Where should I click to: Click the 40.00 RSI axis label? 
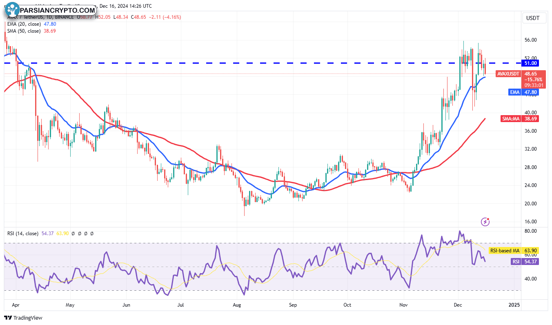click(x=530, y=279)
